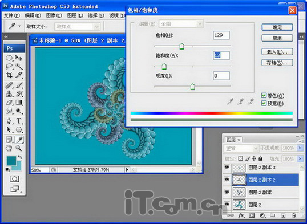
Task: Click 取消 (Cancel) button
Action: coord(277,38)
